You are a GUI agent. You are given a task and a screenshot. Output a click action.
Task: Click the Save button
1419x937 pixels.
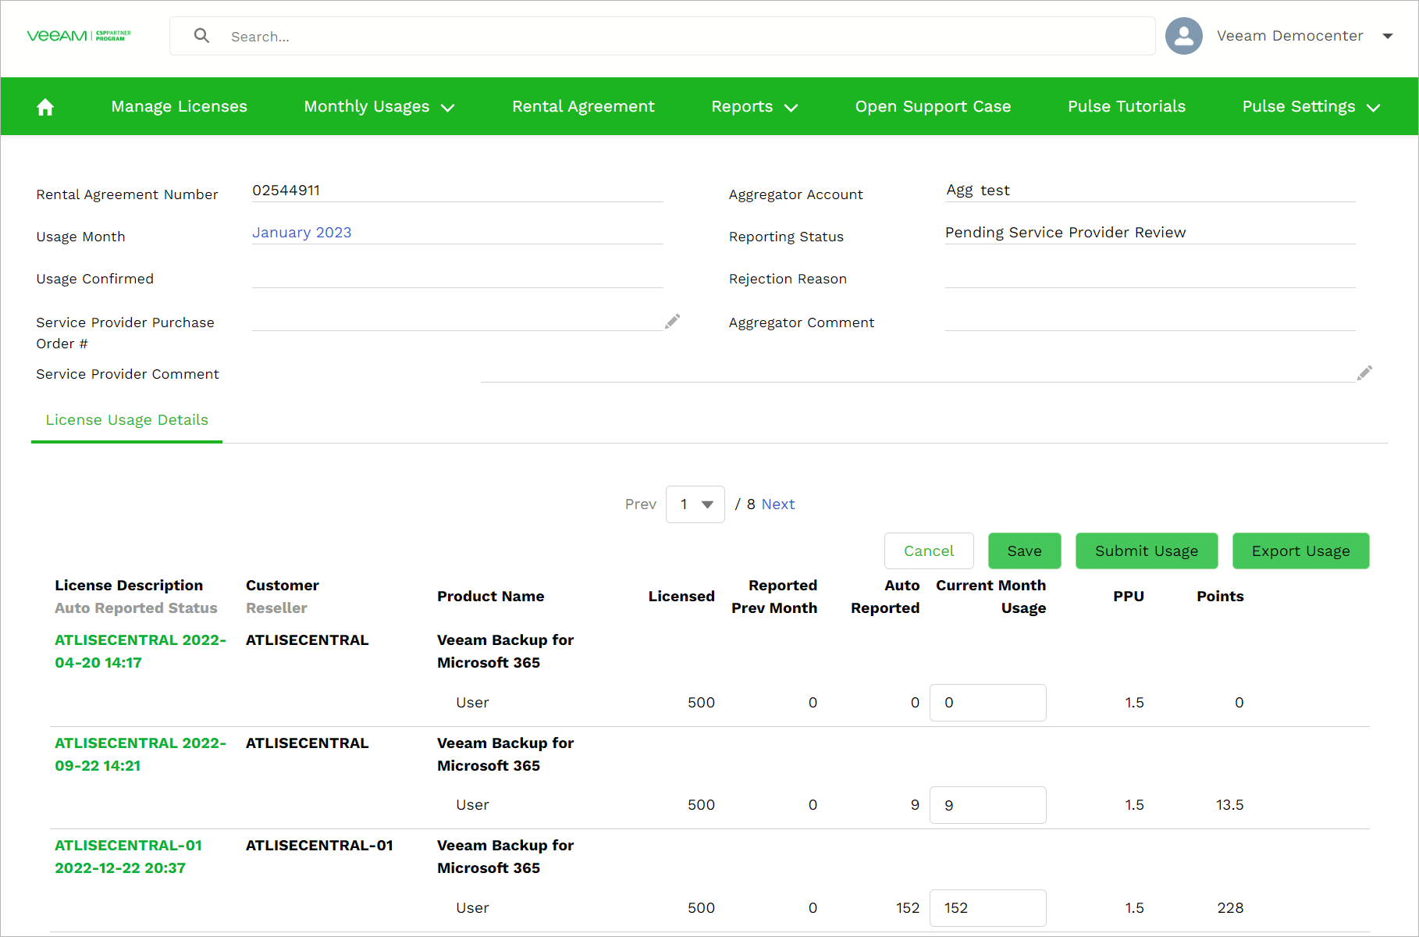pos(1024,551)
